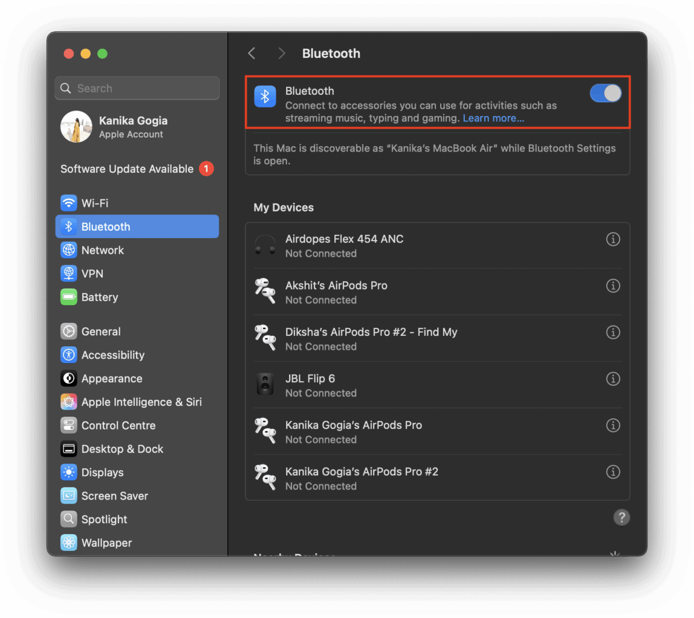Open the Help question mark button

coord(622,517)
